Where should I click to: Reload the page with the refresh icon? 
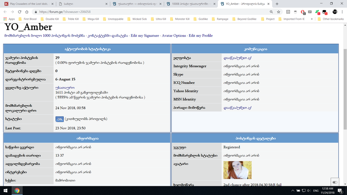click(20, 11)
